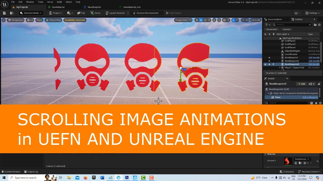
Task: Collapse the Materials section
Action: pos(265,154)
